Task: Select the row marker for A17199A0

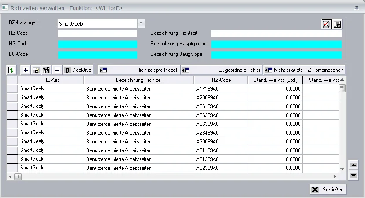Action: pyautogui.click(x=12, y=88)
